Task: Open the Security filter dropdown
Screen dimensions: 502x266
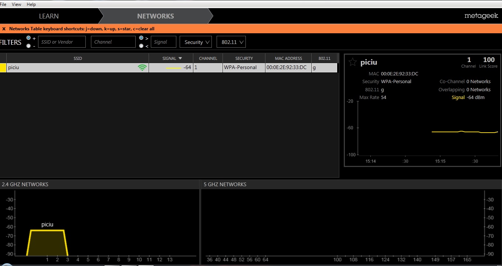Action: [196, 42]
